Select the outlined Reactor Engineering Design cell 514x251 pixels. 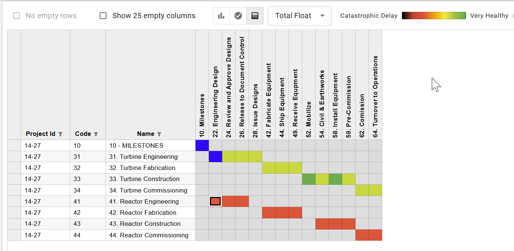(215, 201)
